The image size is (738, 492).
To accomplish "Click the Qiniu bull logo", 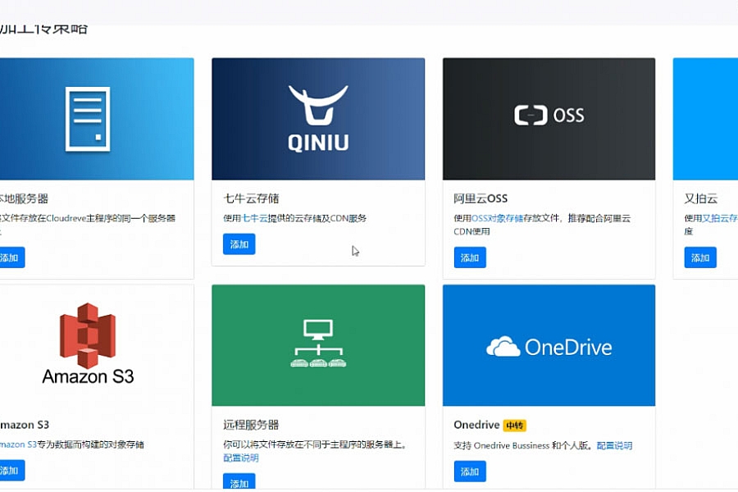I will point(318,119).
